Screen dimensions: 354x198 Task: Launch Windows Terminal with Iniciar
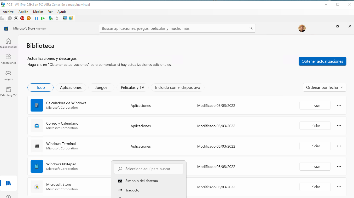click(315, 146)
